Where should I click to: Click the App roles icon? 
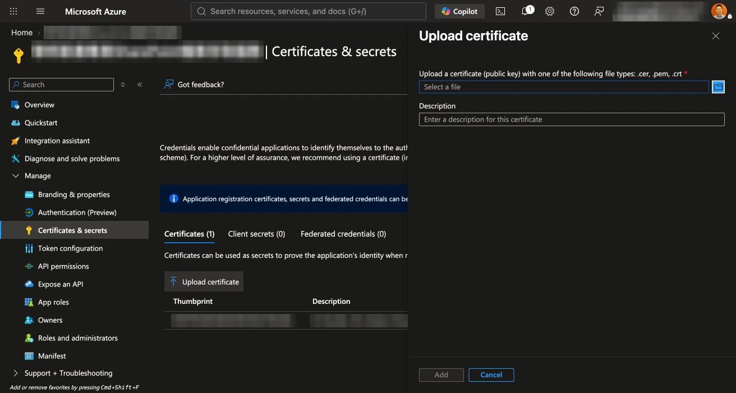pos(29,302)
